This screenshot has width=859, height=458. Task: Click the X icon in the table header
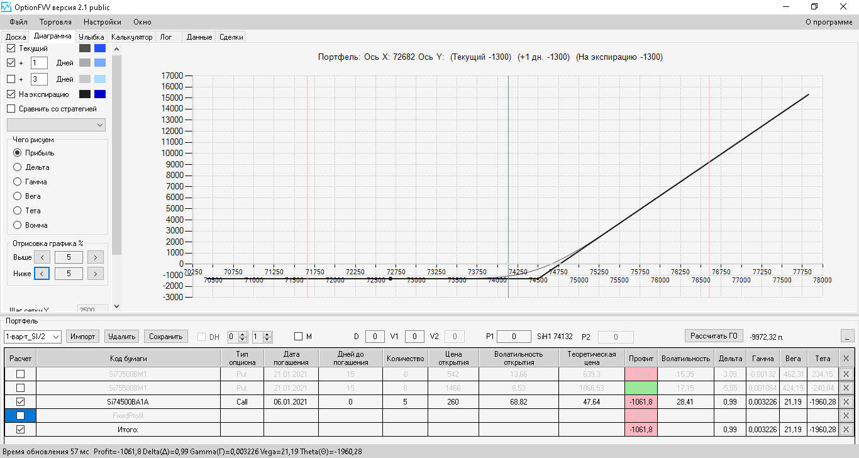[x=846, y=358]
